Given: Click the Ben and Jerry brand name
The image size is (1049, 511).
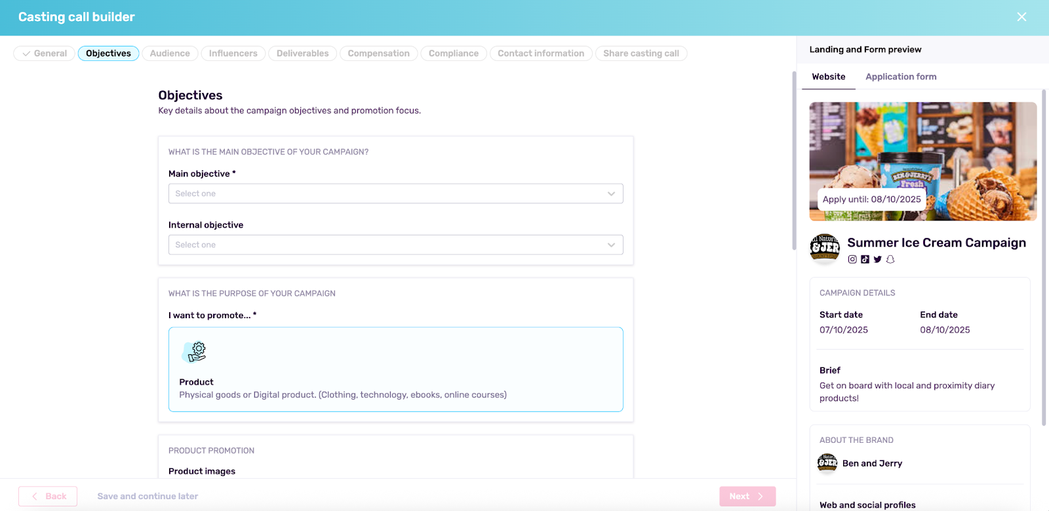Looking at the screenshot, I should (x=872, y=463).
